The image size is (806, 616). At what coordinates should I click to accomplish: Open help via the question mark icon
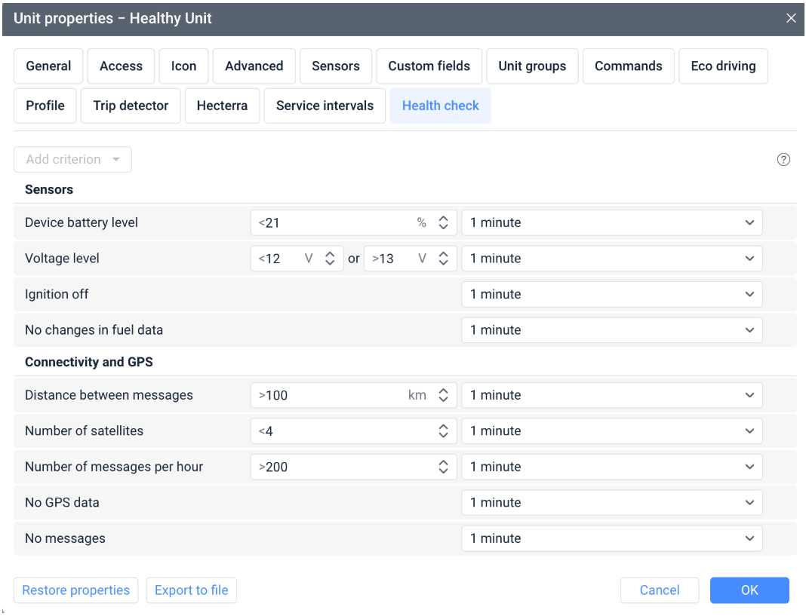pos(783,159)
